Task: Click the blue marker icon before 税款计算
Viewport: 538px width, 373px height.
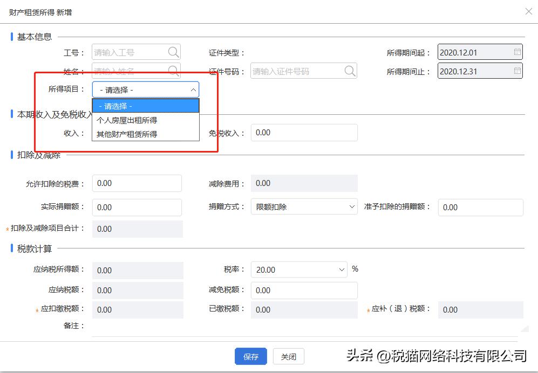Action: (x=11, y=248)
